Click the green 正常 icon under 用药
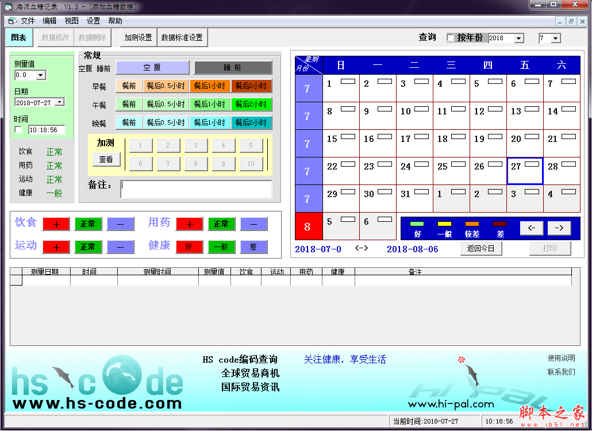Screen dimensions: 592x431 221,223
